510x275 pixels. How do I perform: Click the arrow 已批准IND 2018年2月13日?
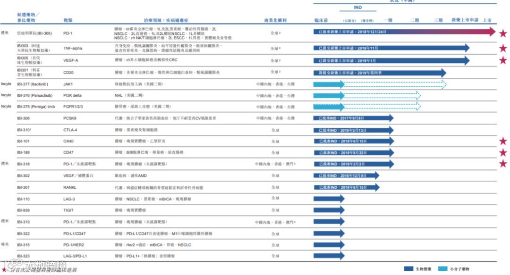[x=353, y=130]
